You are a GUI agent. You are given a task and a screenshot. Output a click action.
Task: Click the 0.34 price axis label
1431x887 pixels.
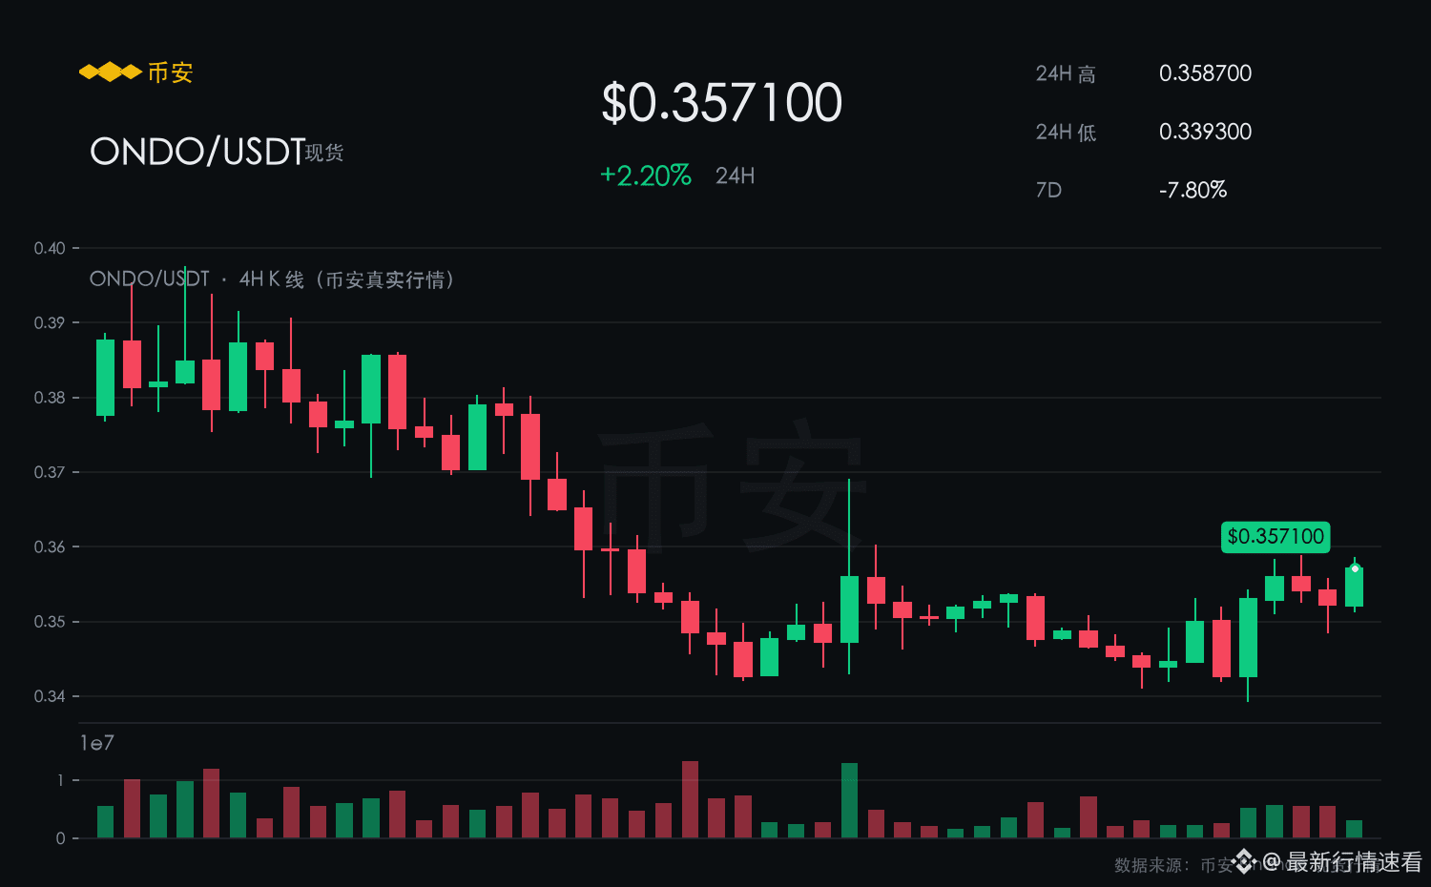tap(50, 696)
